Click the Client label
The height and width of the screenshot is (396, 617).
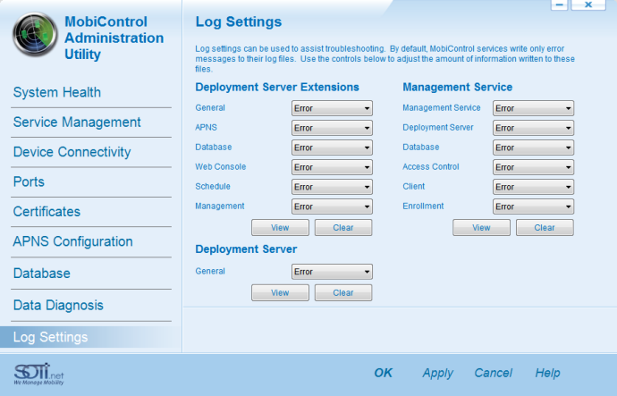[413, 187]
